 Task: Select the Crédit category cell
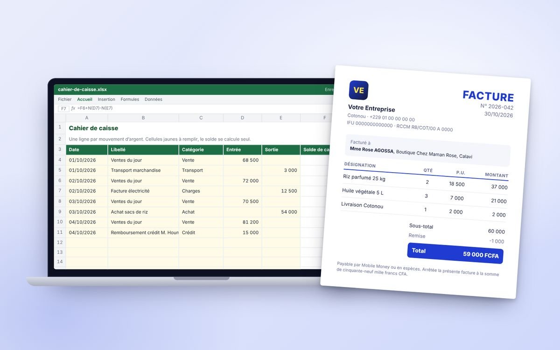tap(201, 232)
